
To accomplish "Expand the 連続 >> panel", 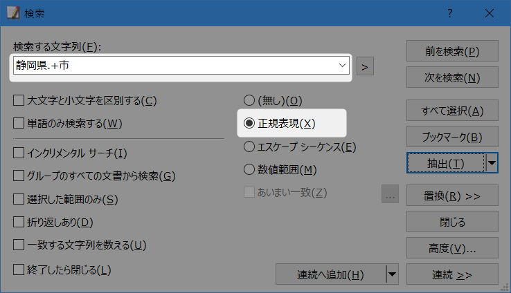I will 452,274.
